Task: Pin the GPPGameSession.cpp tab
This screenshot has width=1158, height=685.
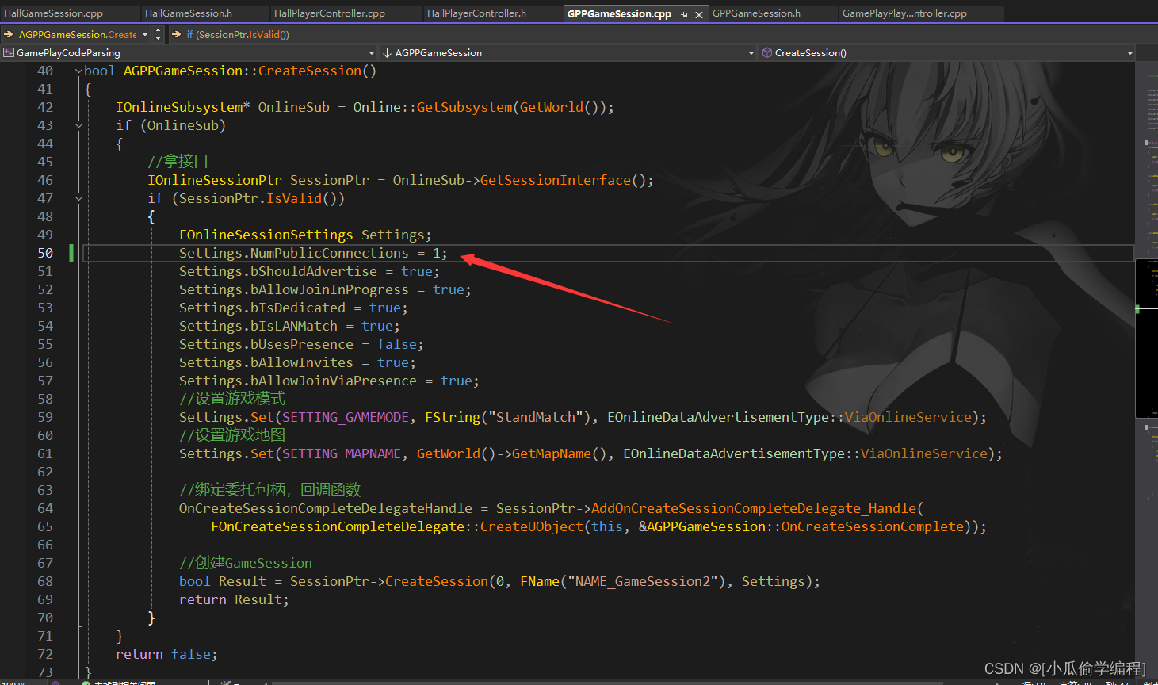Action: point(684,14)
